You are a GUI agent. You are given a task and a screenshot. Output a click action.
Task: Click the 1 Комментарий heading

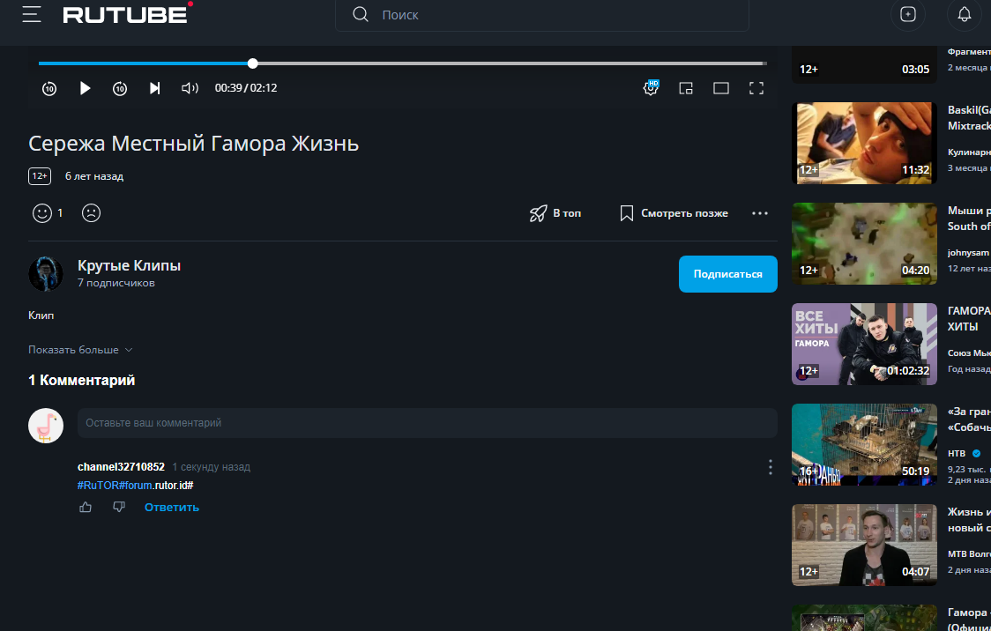[x=81, y=380]
